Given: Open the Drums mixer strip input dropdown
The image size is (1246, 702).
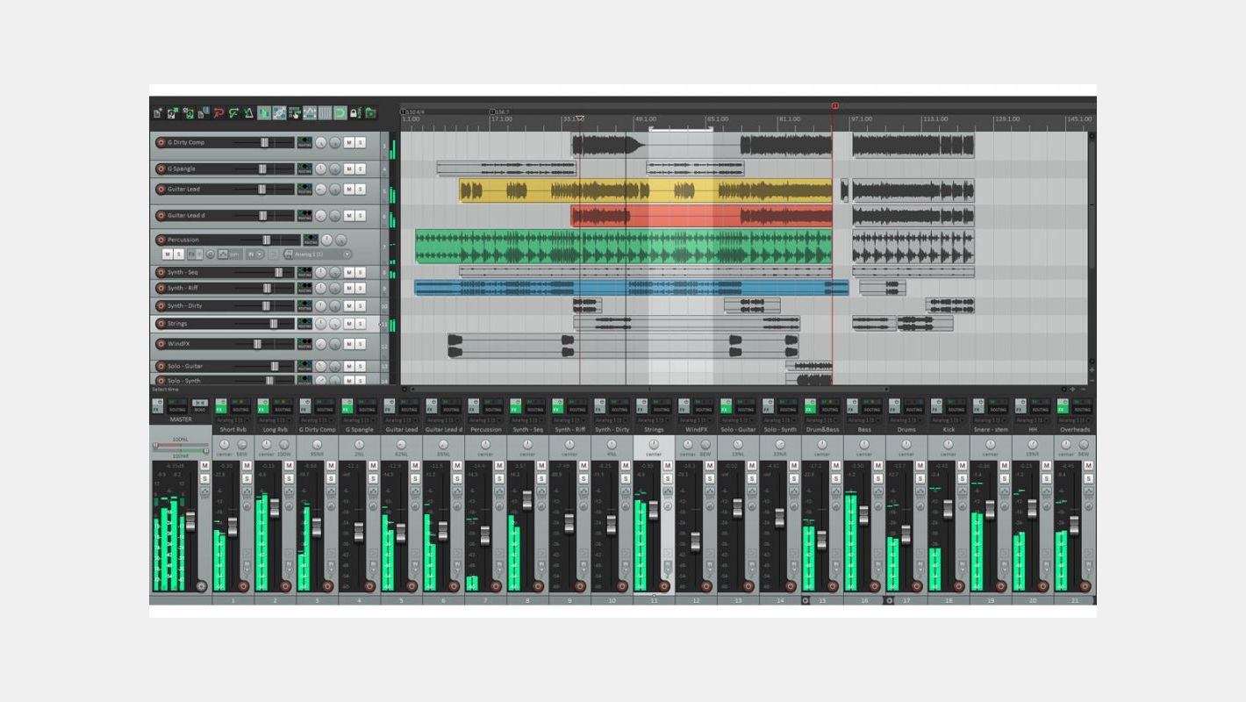Looking at the screenshot, I should click(x=906, y=420).
